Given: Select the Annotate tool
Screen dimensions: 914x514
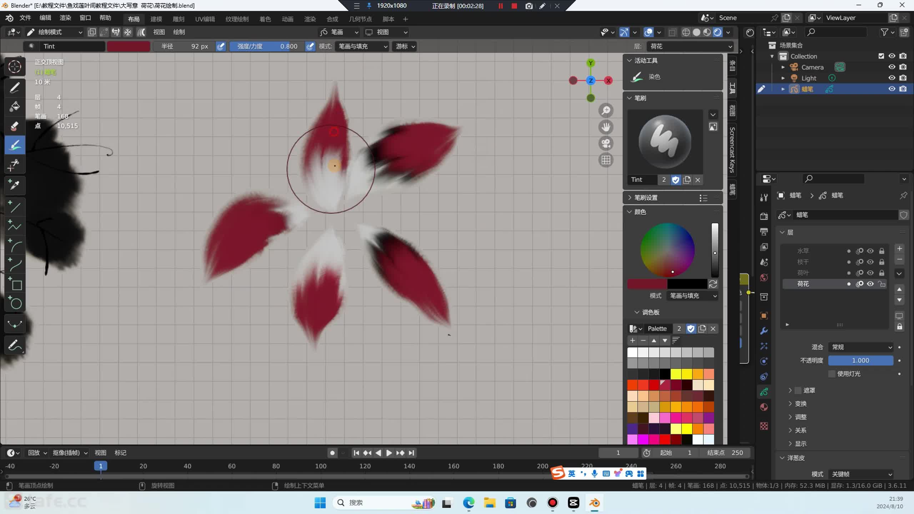Looking at the screenshot, I should [x=15, y=345].
